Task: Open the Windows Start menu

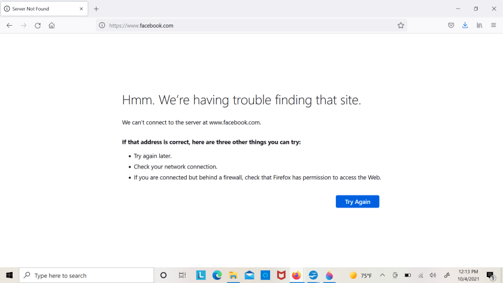Action: (x=9, y=275)
